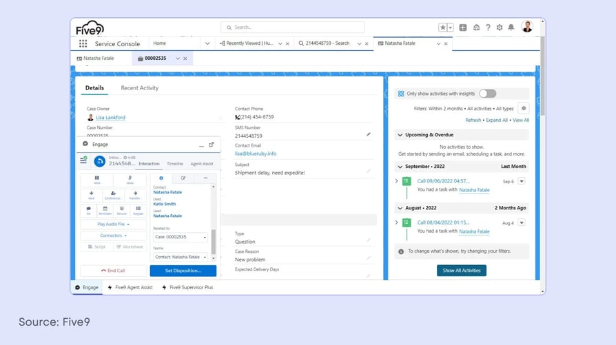
Task: Close the 00002535 subtab
Action: pos(185,59)
